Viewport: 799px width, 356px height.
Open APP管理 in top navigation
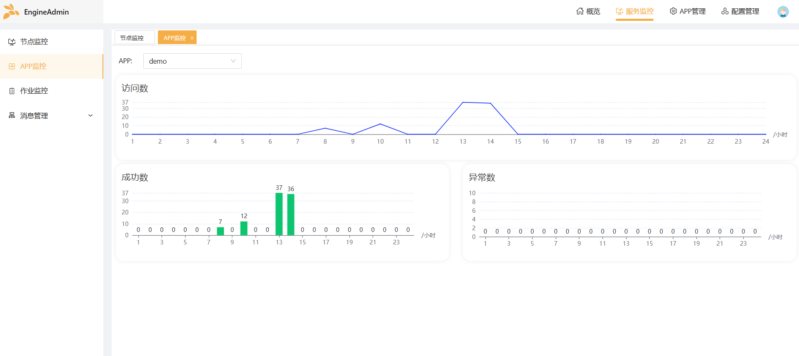pos(688,11)
